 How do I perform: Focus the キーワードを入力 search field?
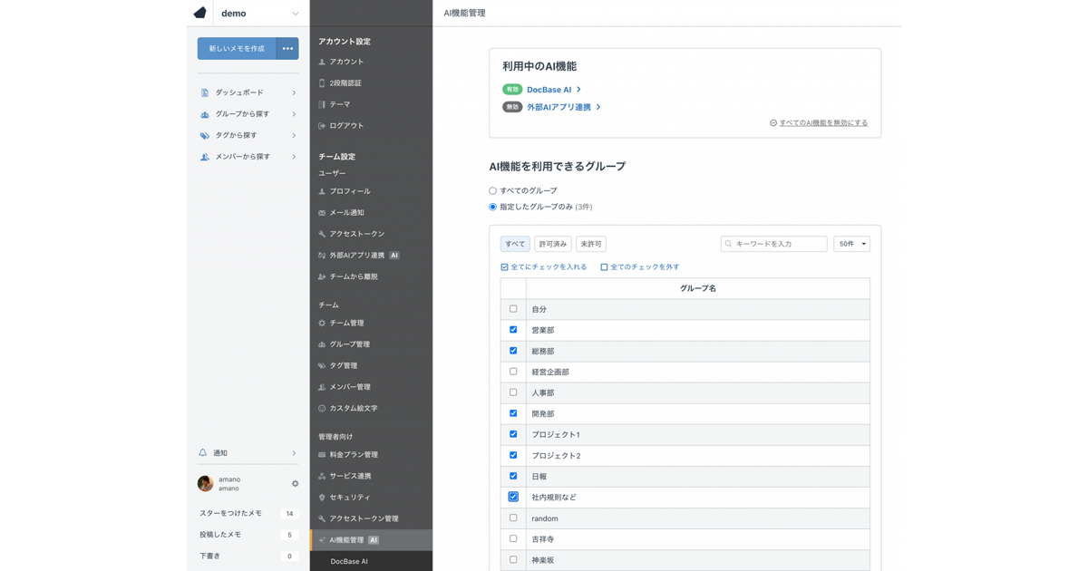[x=779, y=244]
